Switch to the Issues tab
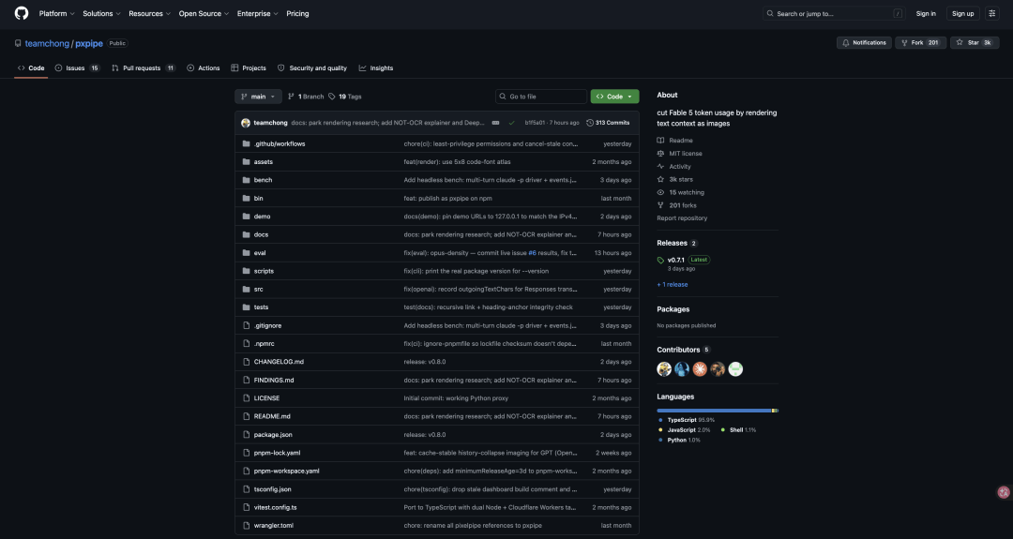 click(x=78, y=67)
